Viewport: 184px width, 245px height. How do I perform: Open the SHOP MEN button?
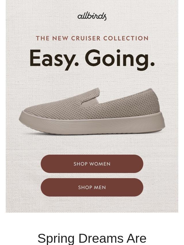(x=92, y=187)
